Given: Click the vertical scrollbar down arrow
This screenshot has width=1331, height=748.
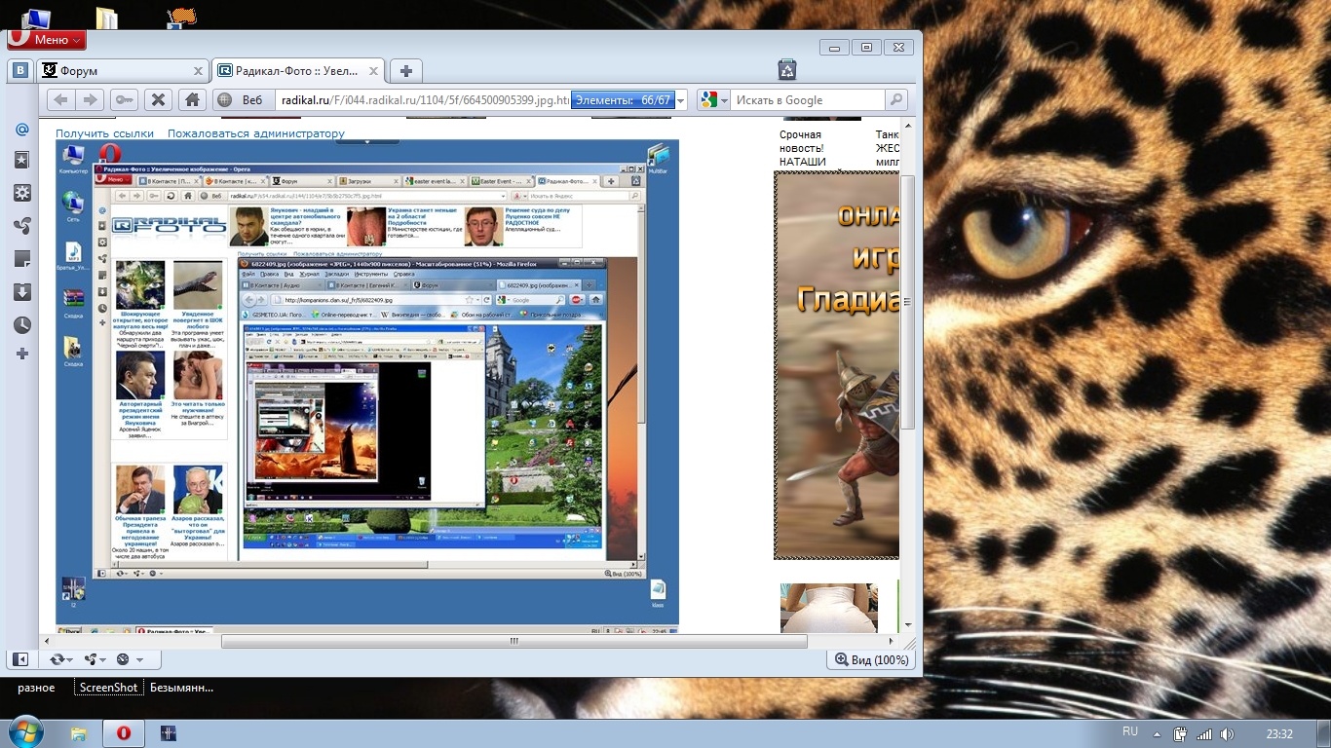Looking at the screenshot, I should pos(908,625).
